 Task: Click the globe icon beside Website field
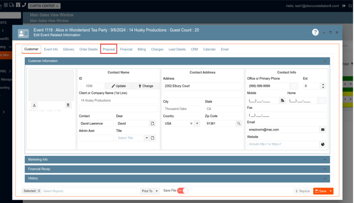[323, 144]
